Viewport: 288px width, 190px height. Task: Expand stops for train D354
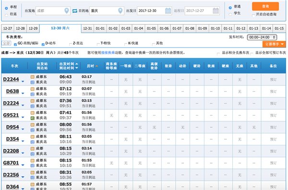[x=23, y=141]
